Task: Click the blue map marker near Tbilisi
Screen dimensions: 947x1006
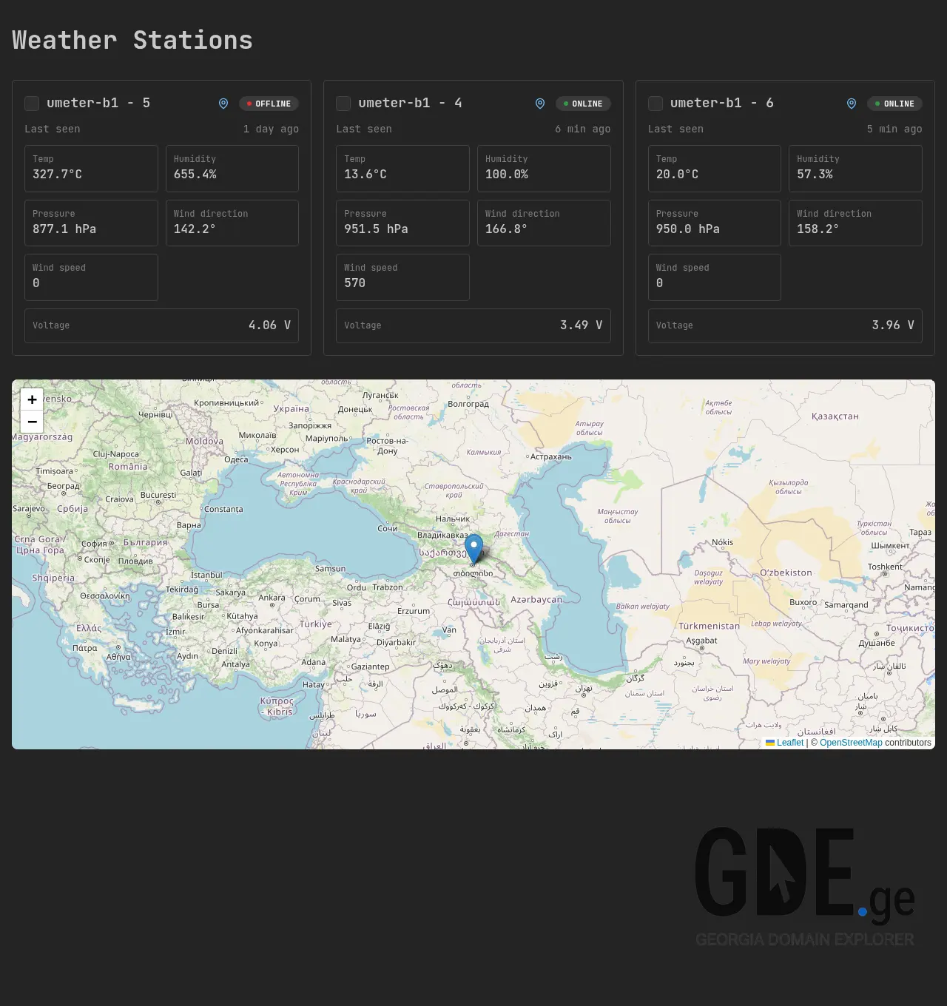Action: point(473,550)
